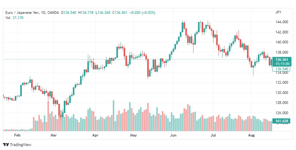This screenshot has width=296, height=150.
Task: Open the TradingView text link
Action: pyautogui.click(x=20, y=145)
